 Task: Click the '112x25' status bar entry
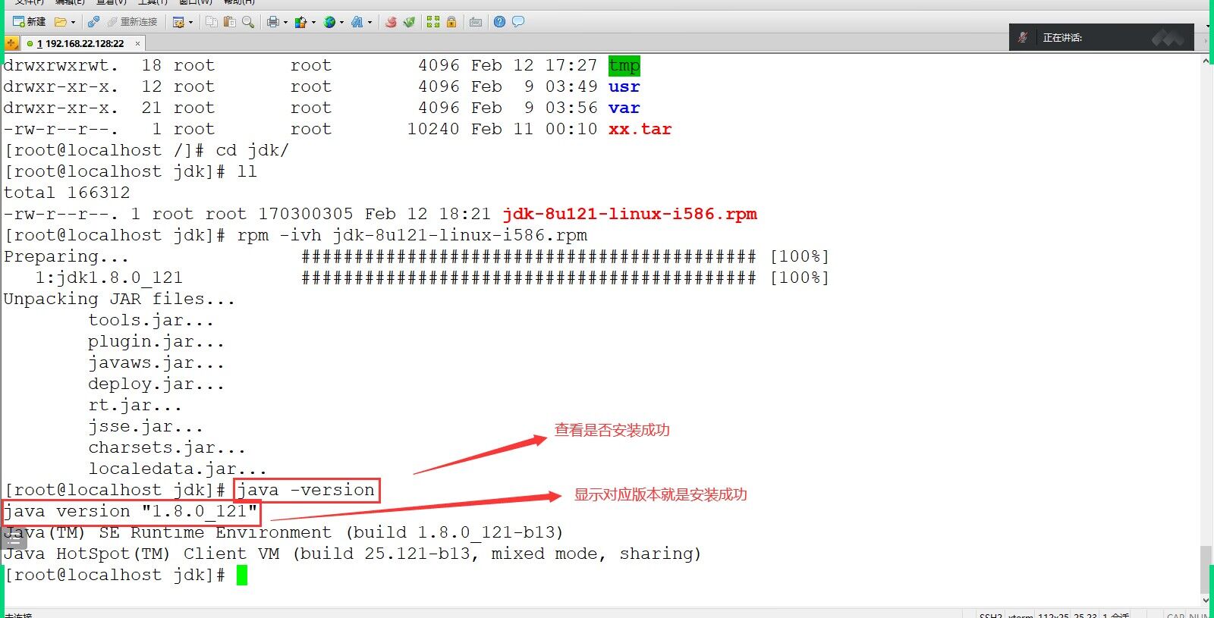(1053, 615)
